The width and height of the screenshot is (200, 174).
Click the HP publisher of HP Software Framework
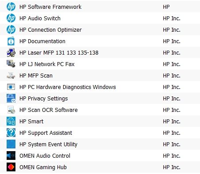click(x=166, y=7)
